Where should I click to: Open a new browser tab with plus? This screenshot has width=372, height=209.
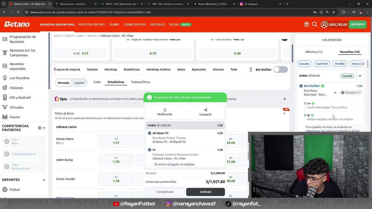tap(287, 4)
